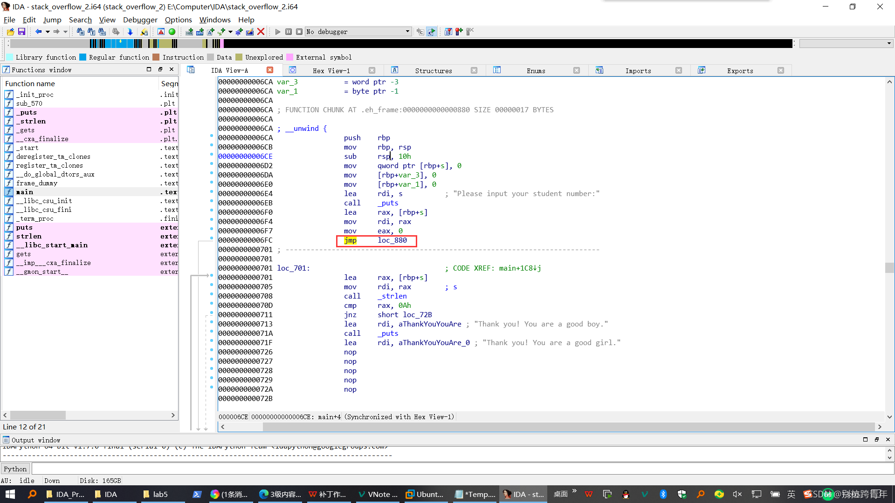Open the Windows menu
This screenshot has height=503, width=895.
point(215,20)
